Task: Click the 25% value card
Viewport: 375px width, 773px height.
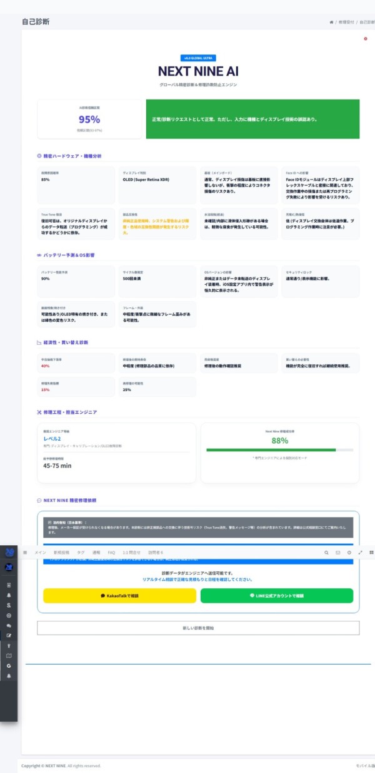Action: tap(157, 387)
